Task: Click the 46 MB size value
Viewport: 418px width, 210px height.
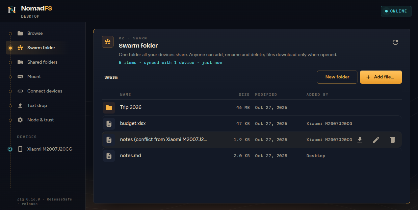Action: coord(243,108)
